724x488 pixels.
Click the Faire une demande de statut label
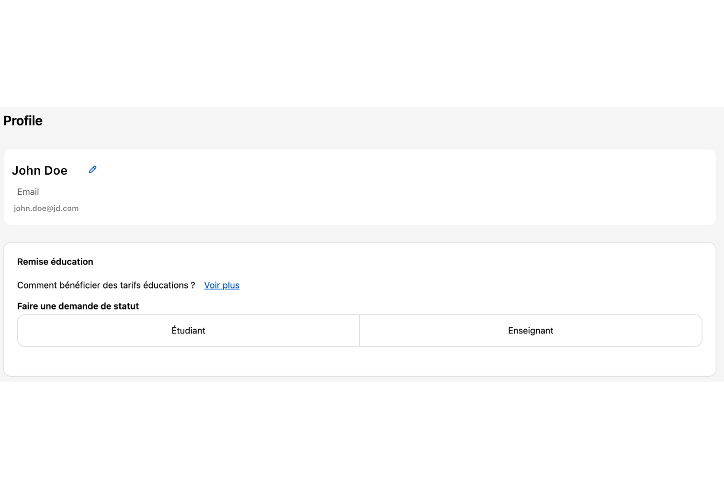pos(78,306)
